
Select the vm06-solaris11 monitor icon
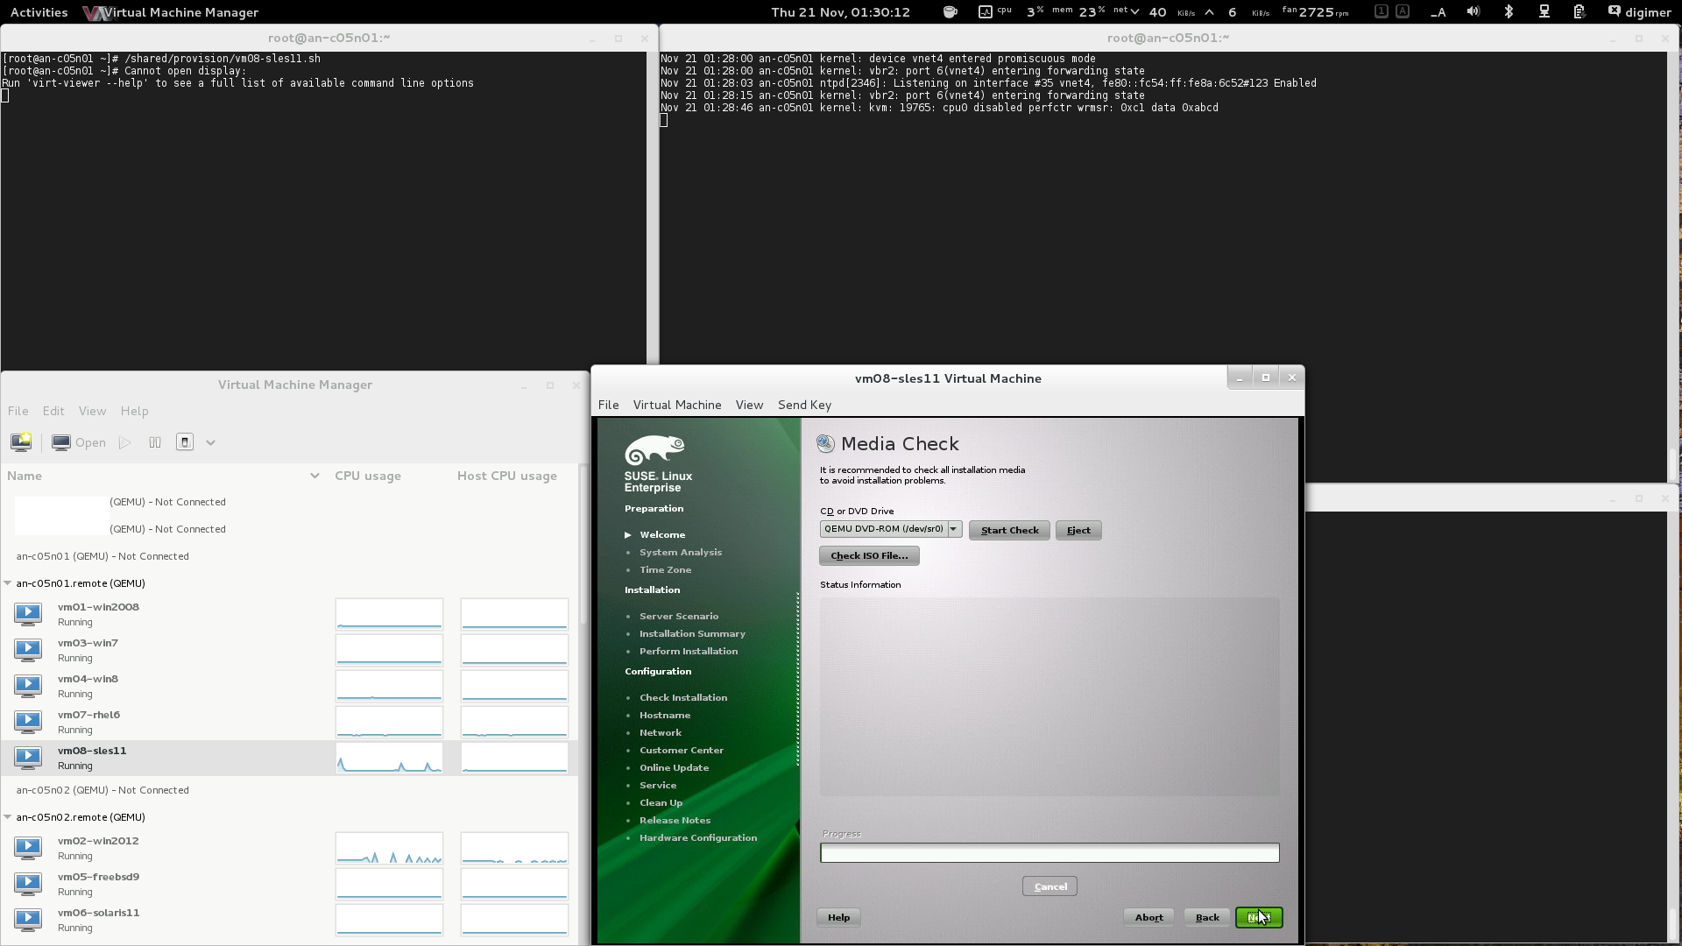[x=28, y=919]
